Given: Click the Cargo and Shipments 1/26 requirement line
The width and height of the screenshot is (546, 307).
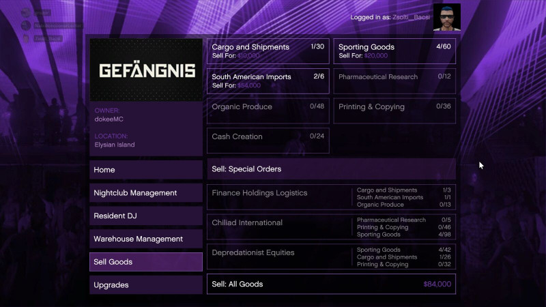Looking at the screenshot, I should (x=403, y=257).
